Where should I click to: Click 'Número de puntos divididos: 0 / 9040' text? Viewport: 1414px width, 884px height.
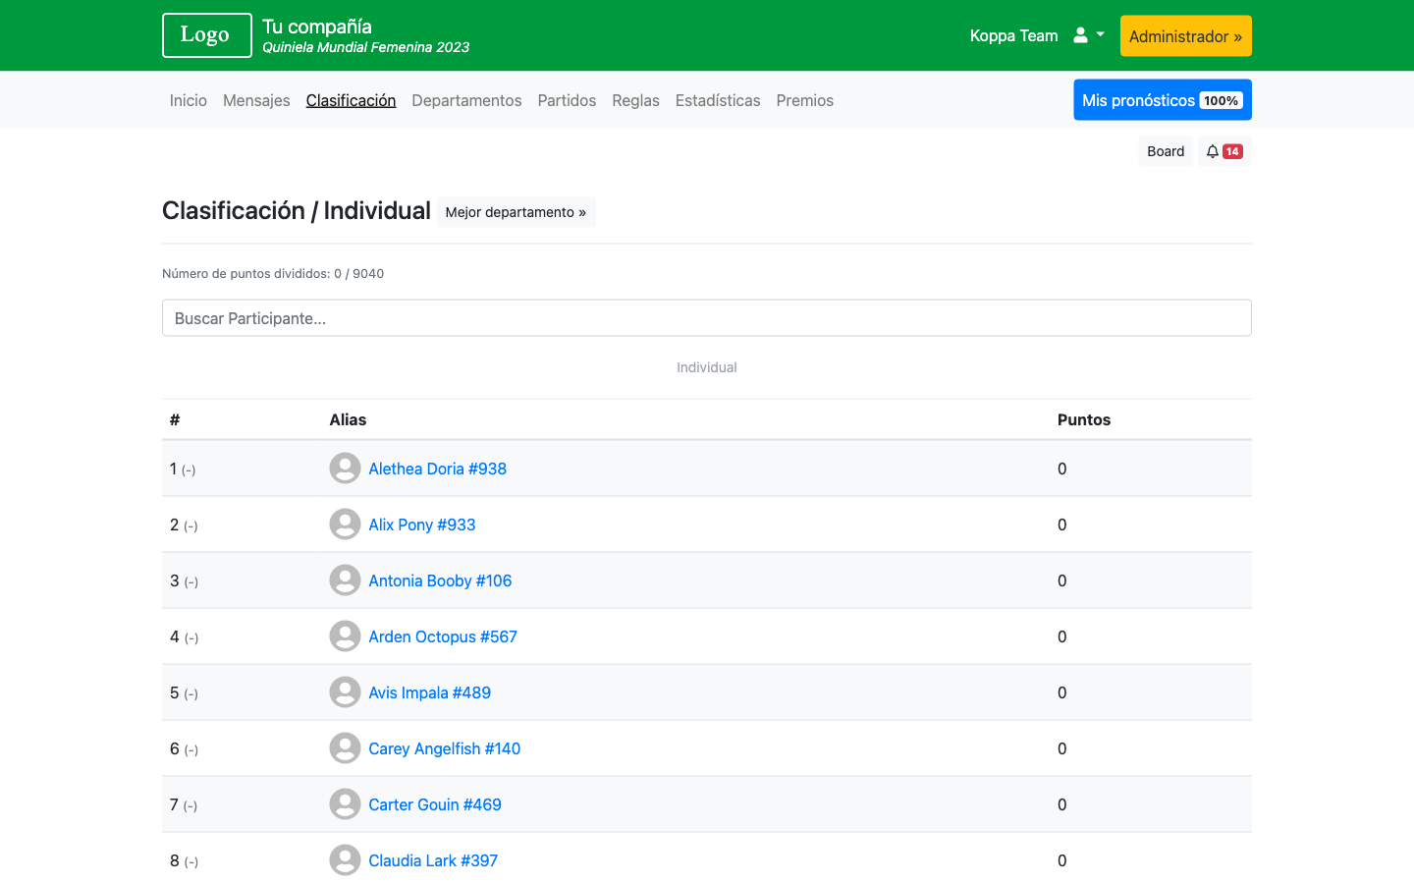(273, 273)
